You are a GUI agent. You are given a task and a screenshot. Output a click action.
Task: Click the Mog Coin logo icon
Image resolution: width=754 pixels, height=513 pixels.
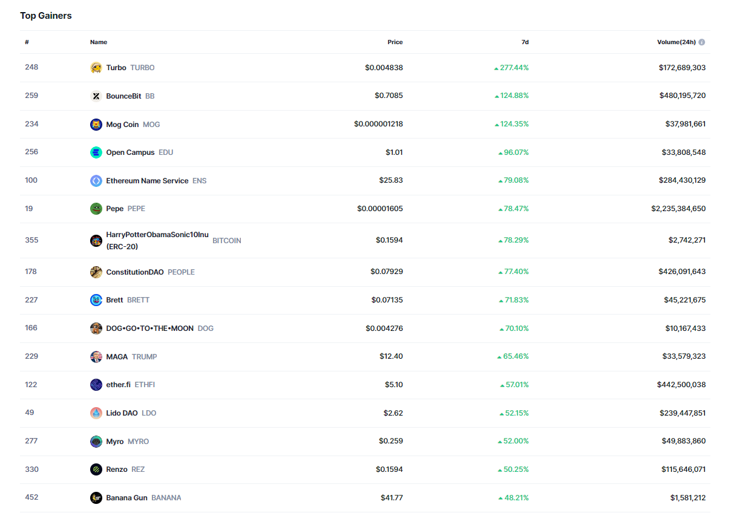(96, 125)
